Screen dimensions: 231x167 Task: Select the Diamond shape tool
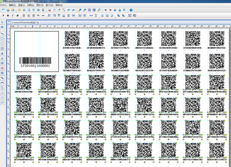coord(2,98)
